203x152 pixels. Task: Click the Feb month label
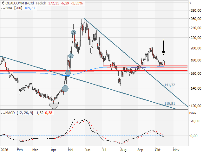(x=20, y=150)
